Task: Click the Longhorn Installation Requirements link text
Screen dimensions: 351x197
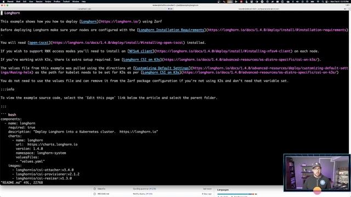Action: (x=171, y=30)
